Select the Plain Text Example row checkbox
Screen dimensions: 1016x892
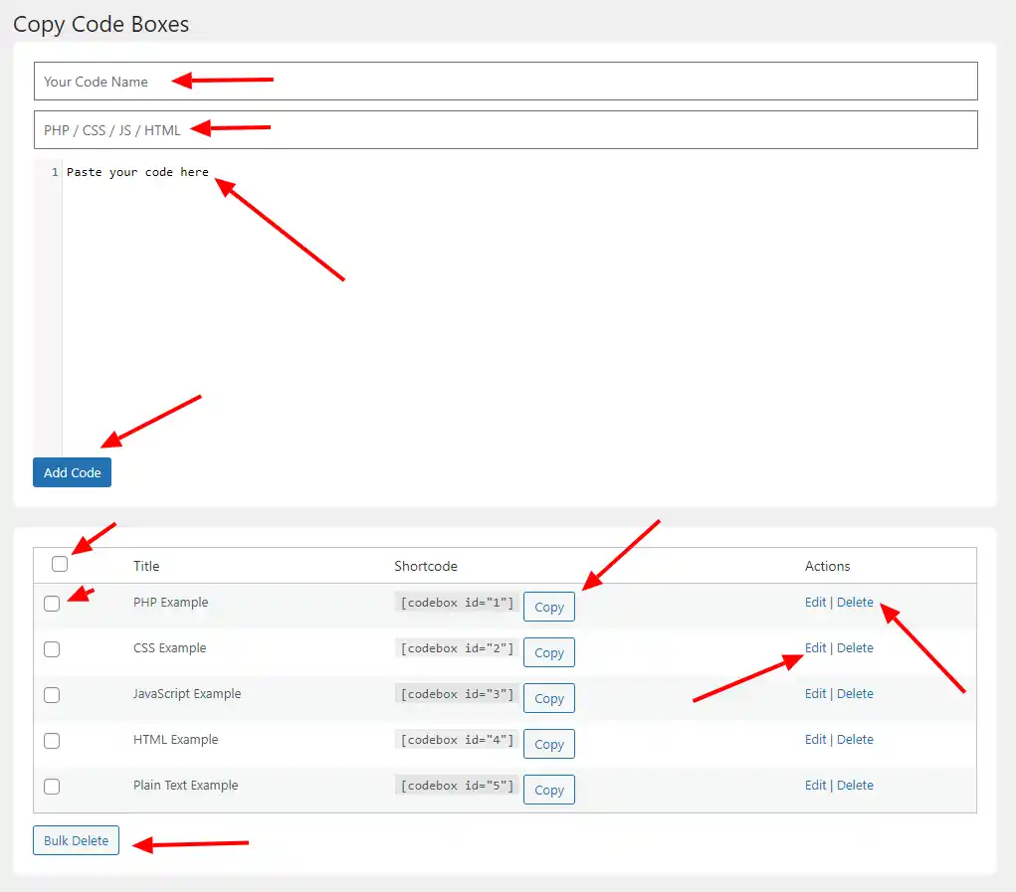pos(52,786)
